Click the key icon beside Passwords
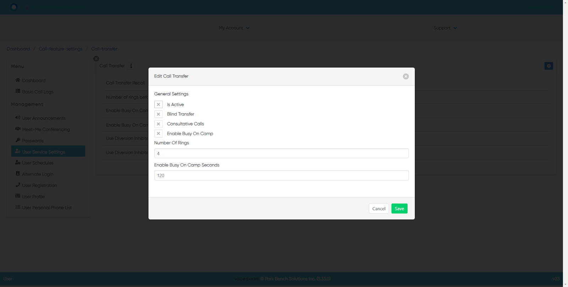Screen dimensions: 568x287 click(18, 140)
